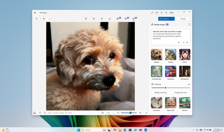
Task: Click the copy prompt icon in text box
Action: coord(179,43)
